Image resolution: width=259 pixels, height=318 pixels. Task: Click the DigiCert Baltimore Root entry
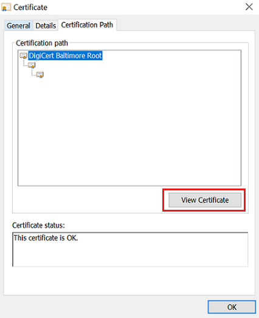pos(65,55)
